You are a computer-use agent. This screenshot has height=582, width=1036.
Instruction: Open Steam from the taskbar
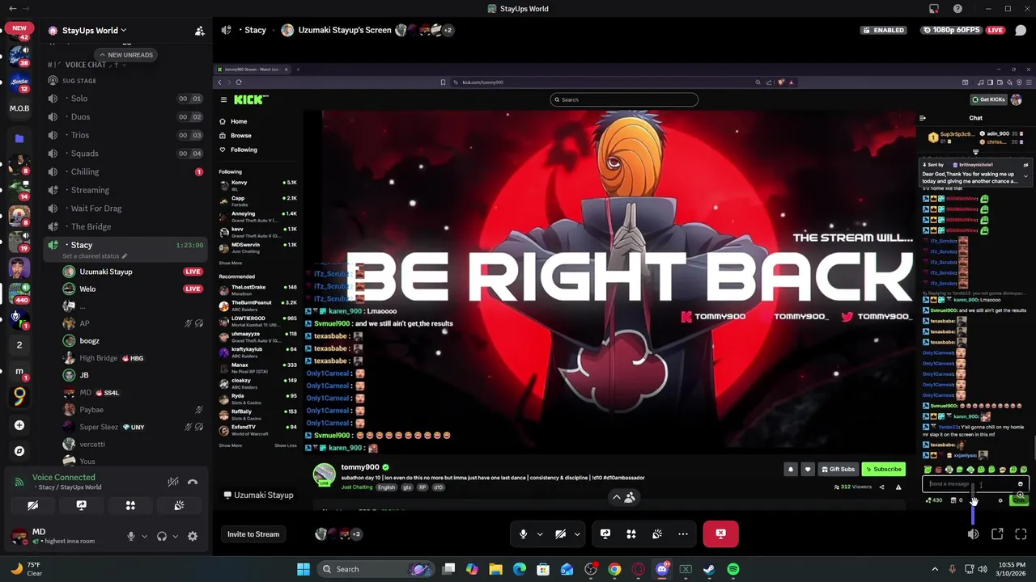click(x=709, y=569)
